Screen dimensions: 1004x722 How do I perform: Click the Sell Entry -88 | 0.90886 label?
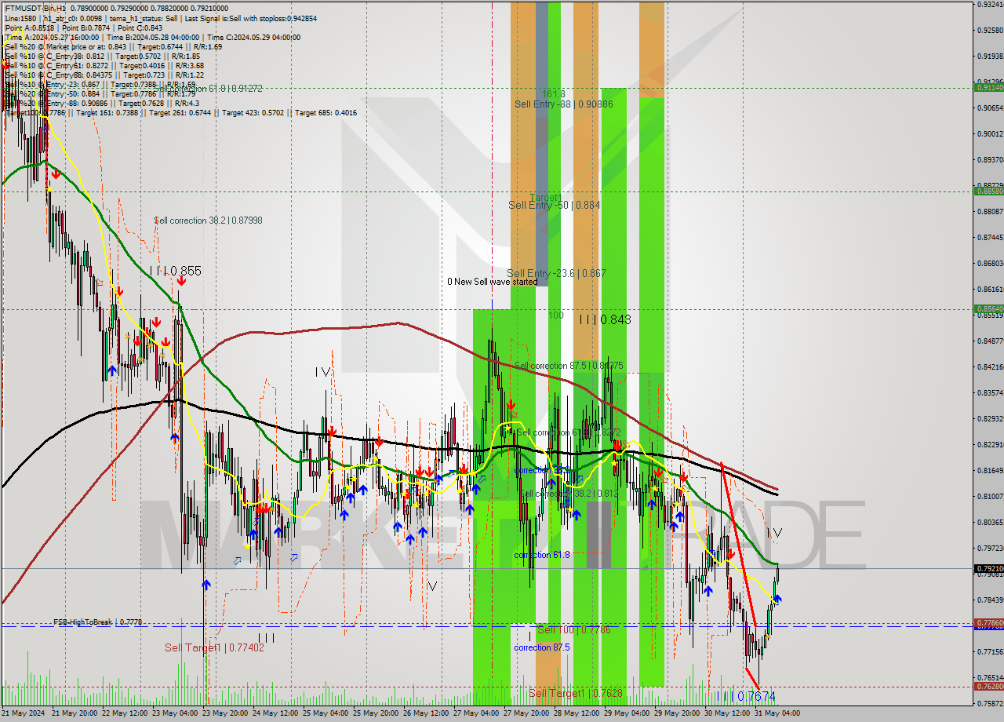(x=564, y=104)
